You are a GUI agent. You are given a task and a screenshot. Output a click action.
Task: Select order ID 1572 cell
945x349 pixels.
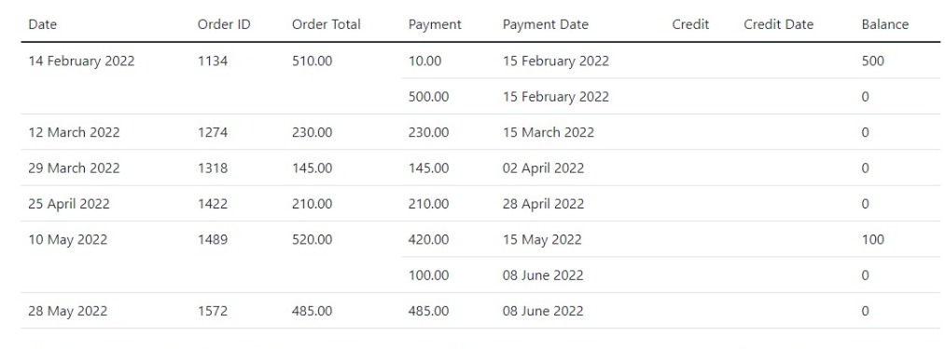(213, 311)
